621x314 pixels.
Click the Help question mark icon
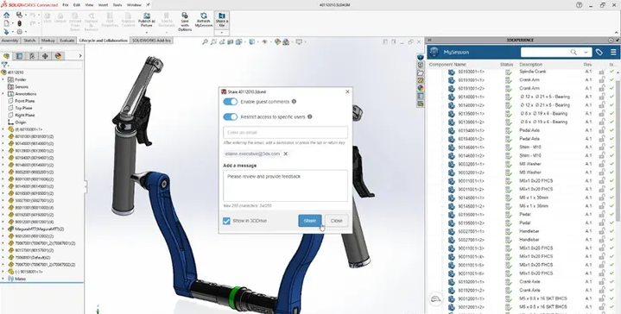pos(580,5)
